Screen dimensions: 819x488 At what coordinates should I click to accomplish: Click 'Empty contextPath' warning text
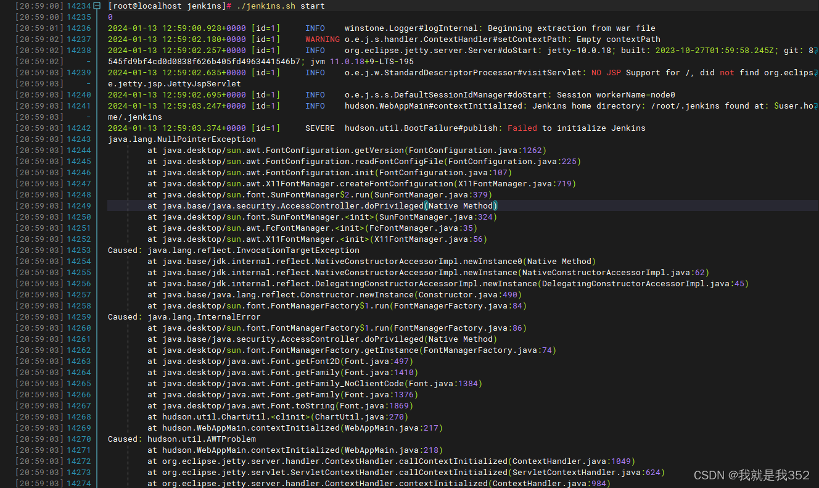tap(619, 39)
